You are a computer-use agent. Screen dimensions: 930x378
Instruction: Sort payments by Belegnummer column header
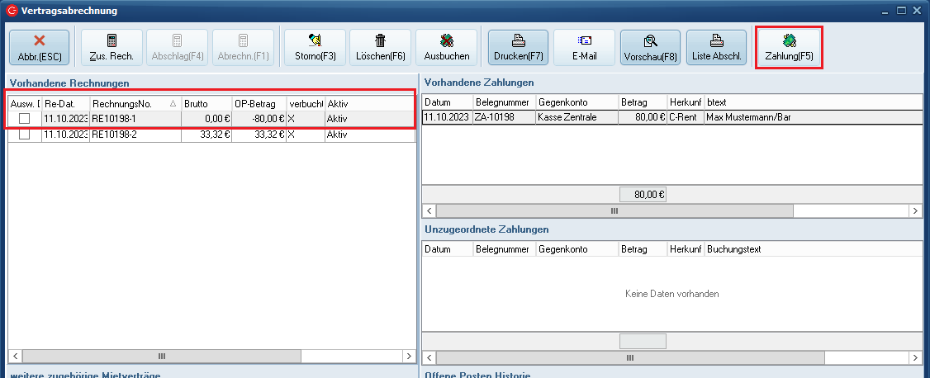(x=502, y=102)
